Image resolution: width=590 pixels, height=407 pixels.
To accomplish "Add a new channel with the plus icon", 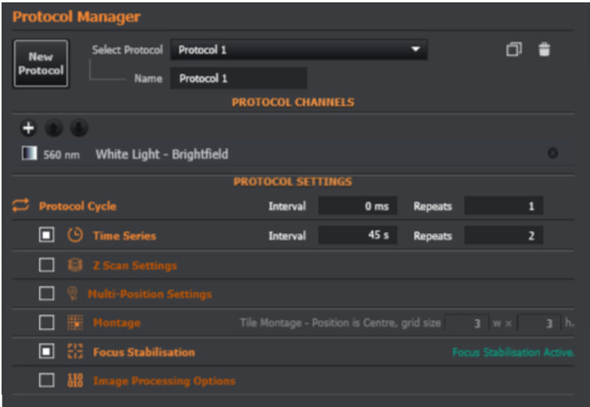I will tap(28, 128).
